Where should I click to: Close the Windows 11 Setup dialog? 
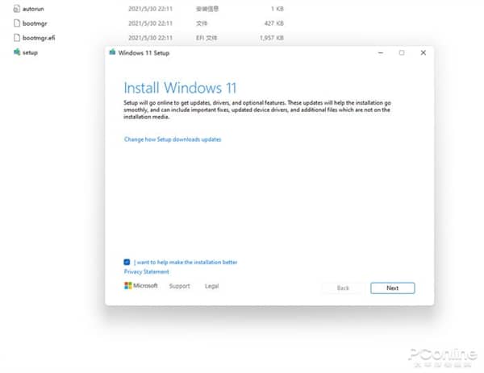(x=423, y=53)
